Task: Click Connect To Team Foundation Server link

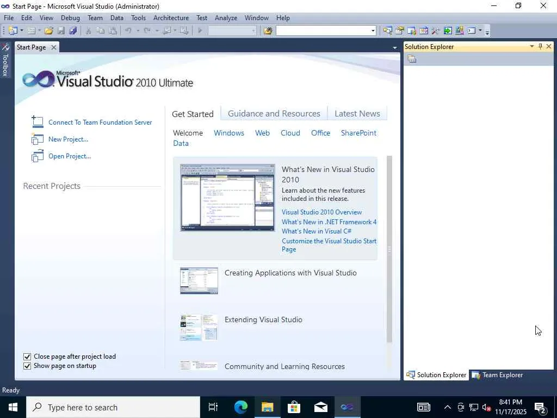Action: pos(100,122)
